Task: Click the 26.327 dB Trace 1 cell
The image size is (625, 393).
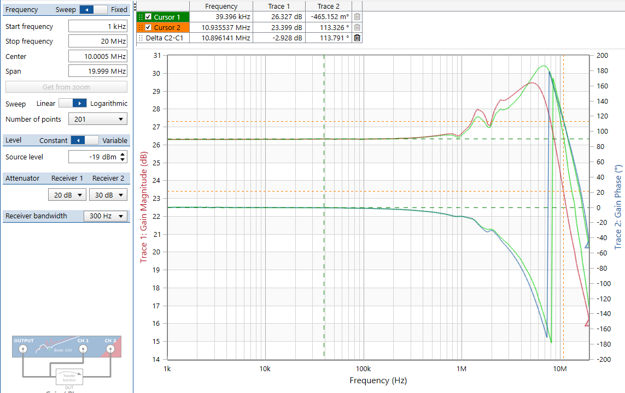Action: click(x=279, y=17)
